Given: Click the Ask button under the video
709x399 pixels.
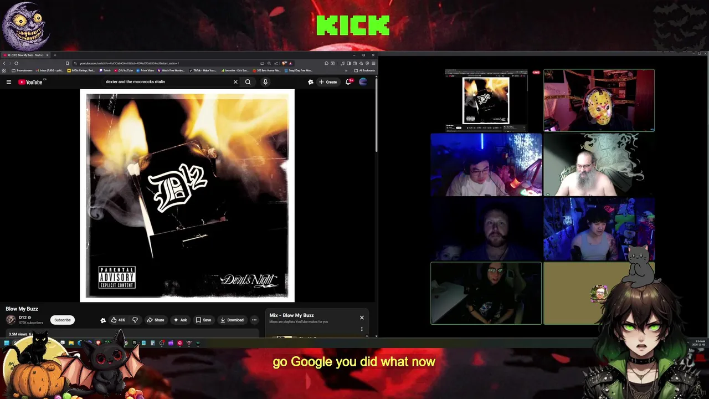Looking at the screenshot, I should (x=180, y=320).
